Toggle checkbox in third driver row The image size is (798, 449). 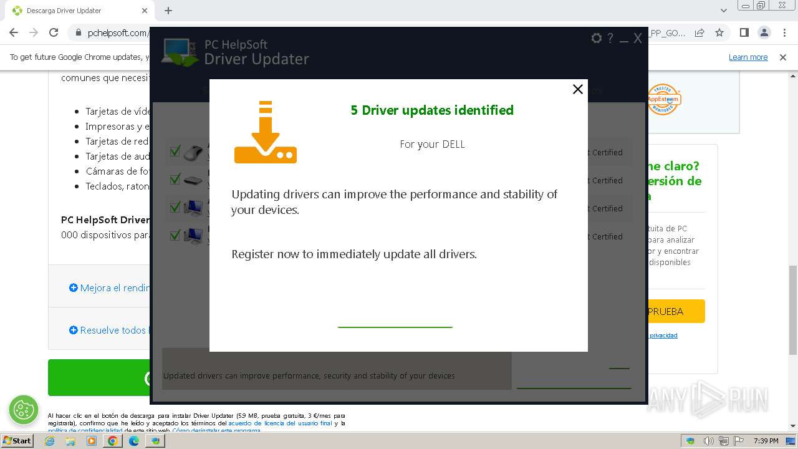pos(175,206)
